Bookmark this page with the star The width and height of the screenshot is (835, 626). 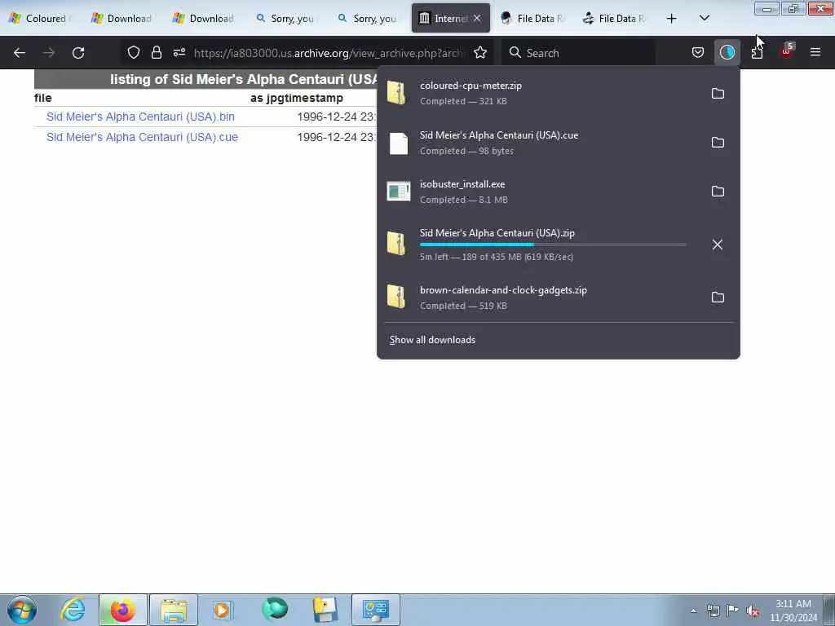tap(480, 52)
